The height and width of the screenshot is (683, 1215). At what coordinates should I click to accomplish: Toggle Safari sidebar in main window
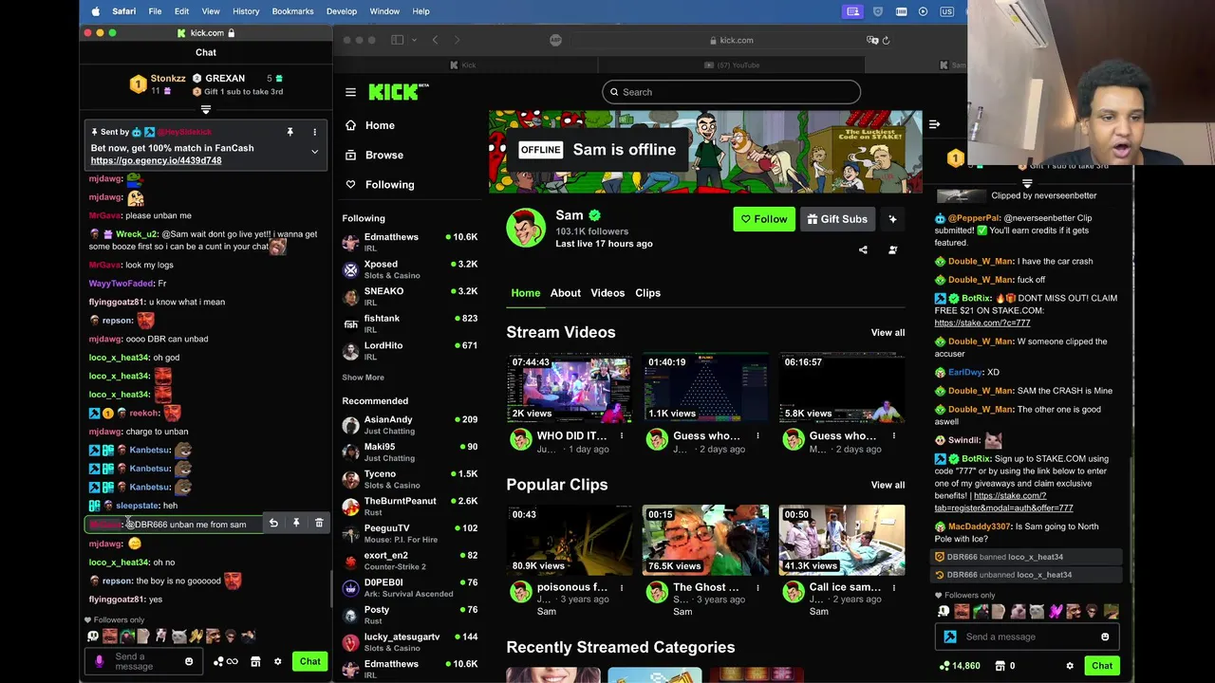[x=398, y=40]
